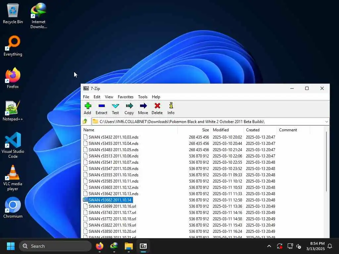The height and width of the screenshot is (254, 339).
Task: Open the File menu
Action: (86, 97)
